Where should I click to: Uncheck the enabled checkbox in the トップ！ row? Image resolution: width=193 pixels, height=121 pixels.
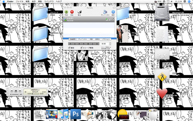pyautogui.click(x=113, y=19)
